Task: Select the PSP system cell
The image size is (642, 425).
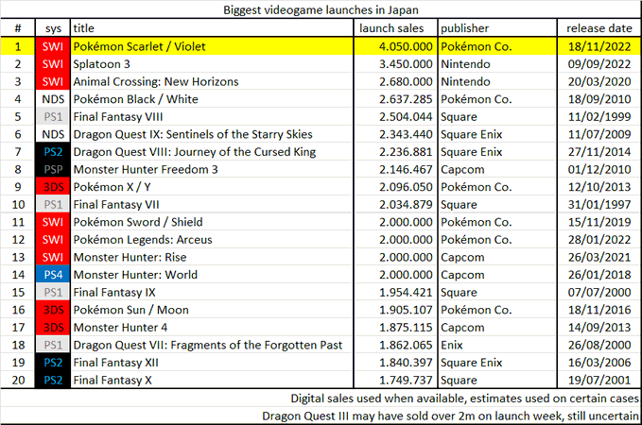Action: pos(53,169)
